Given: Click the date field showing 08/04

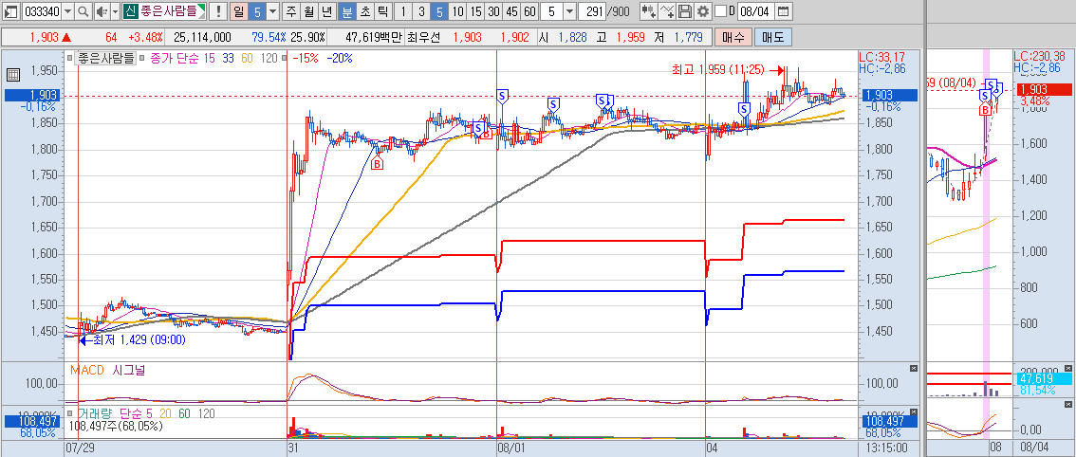Looking at the screenshot, I should coord(757,11).
